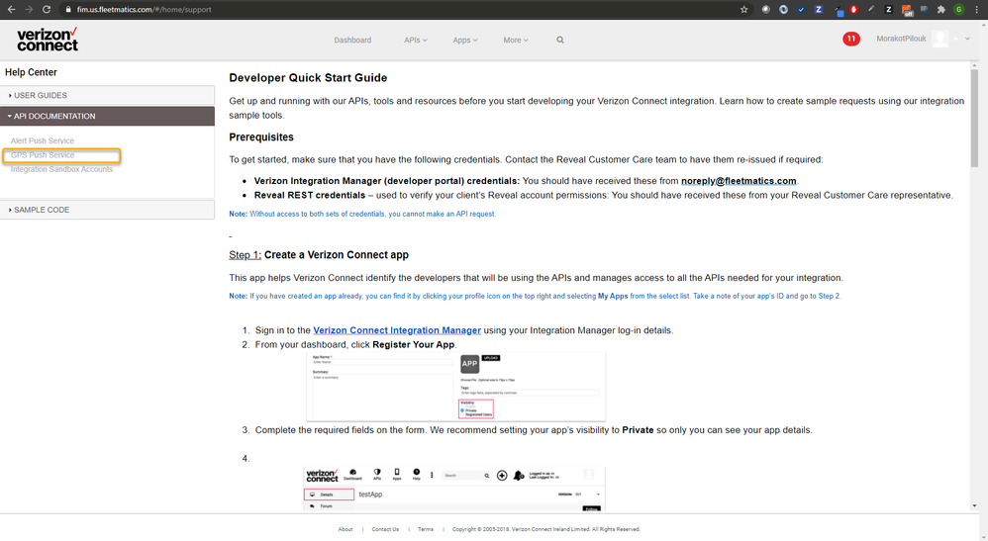
Task: Open the Verizon Connect Integration Manager link
Action: pyautogui.click(x=397, y=330)
